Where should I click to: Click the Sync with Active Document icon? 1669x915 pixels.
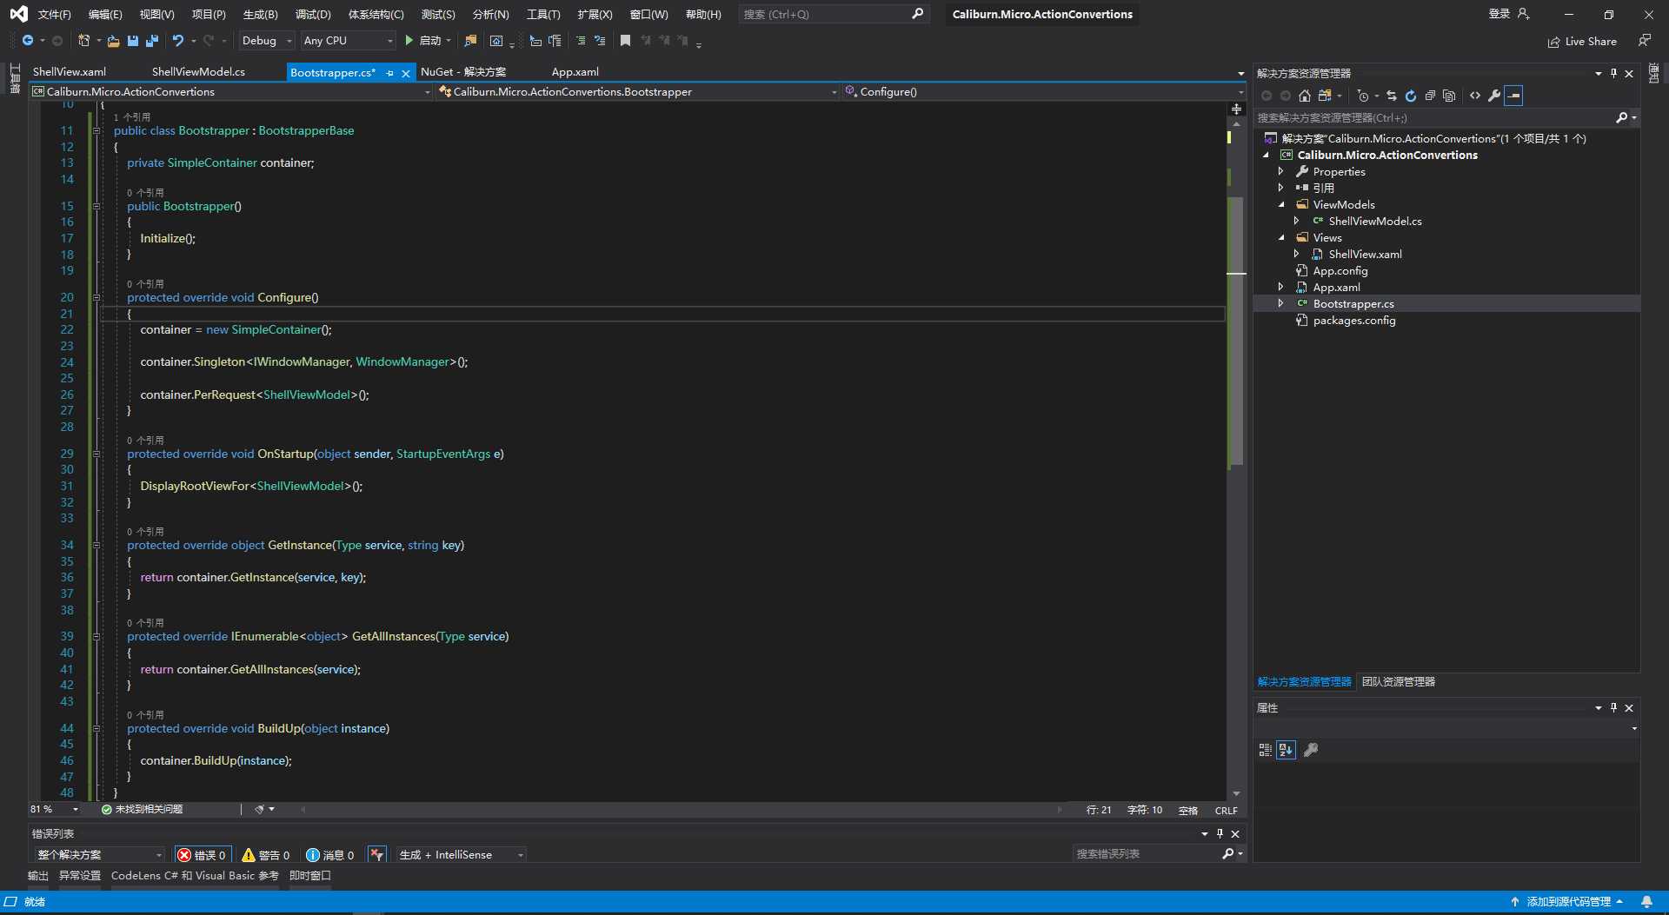pyautogui.click(x=1392, y=96)
